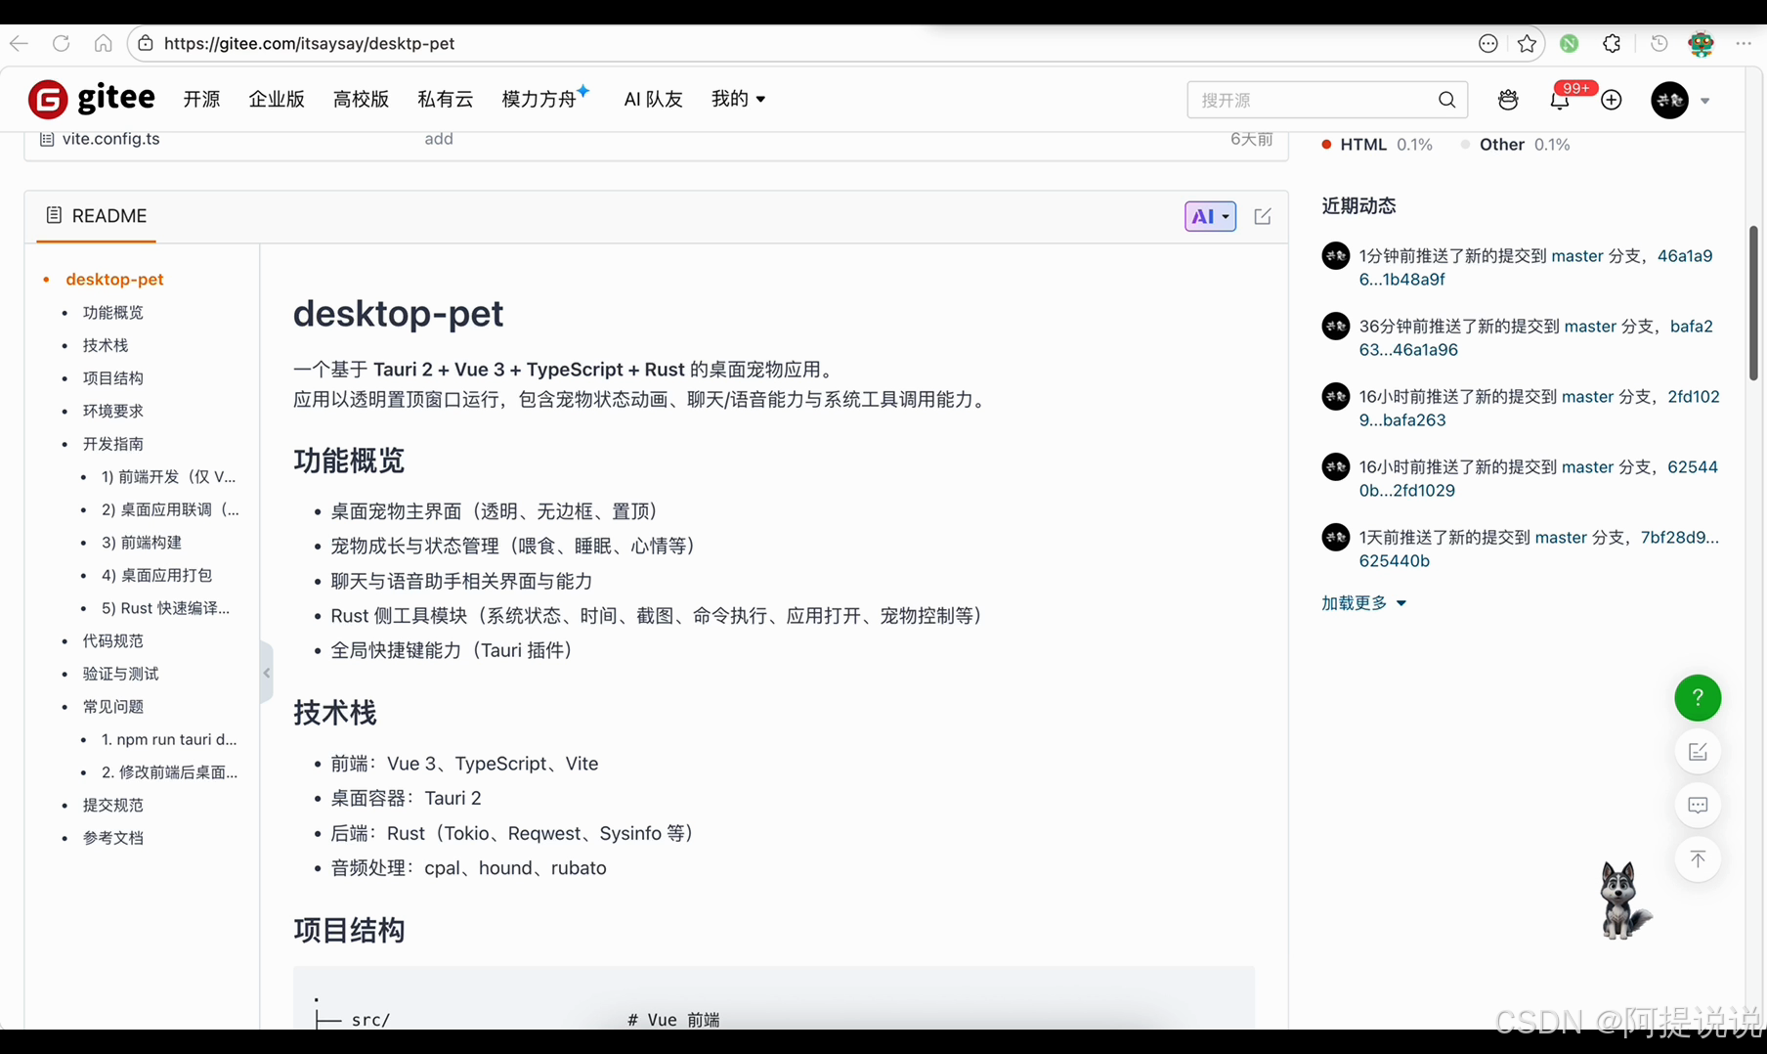Jump to 环境要求 in outline
1767x1054 pixels.
point(112,411)
